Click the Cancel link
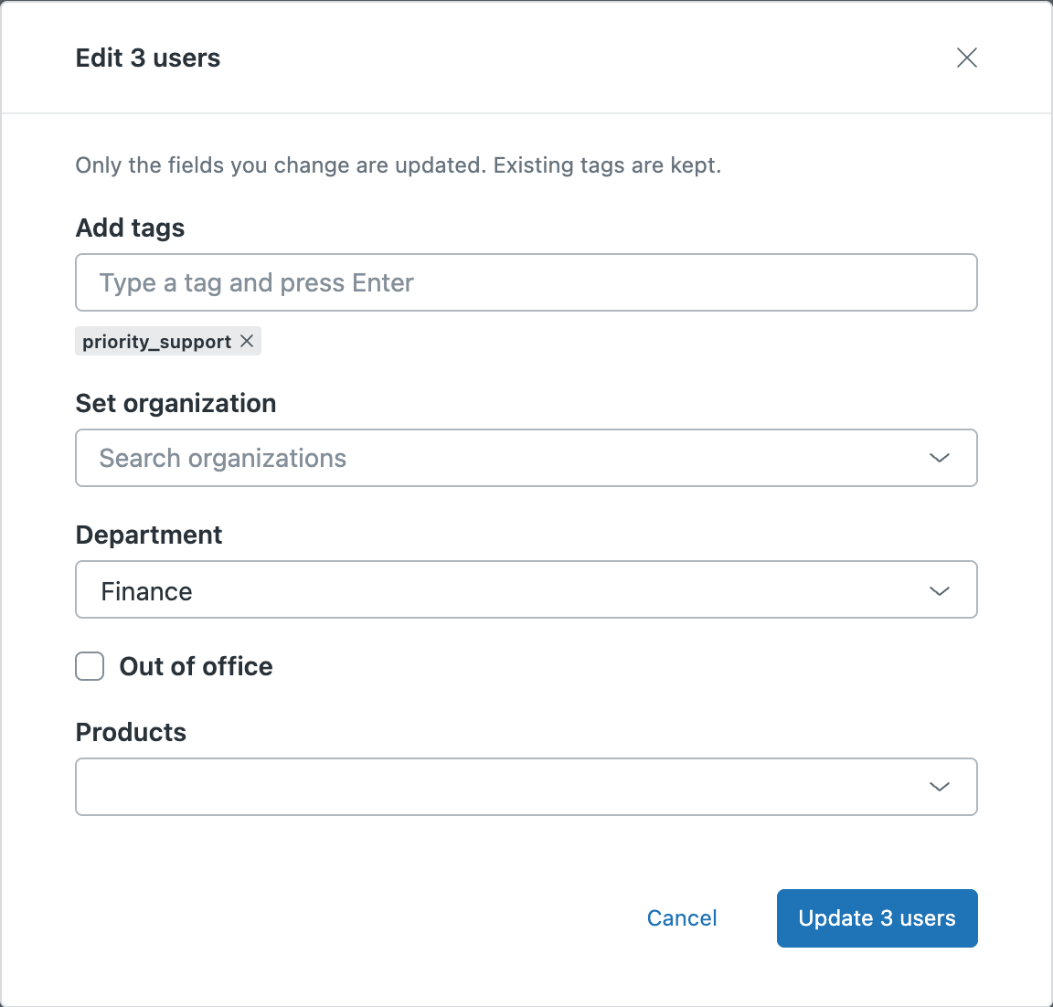Image resolution: width=1053 pixels, height=1007 pixels. (682, 917)
